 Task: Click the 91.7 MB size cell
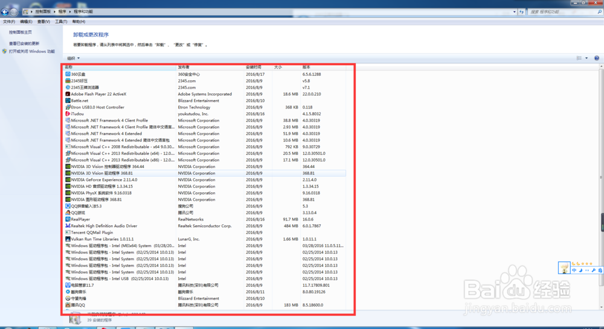point(291,219)
